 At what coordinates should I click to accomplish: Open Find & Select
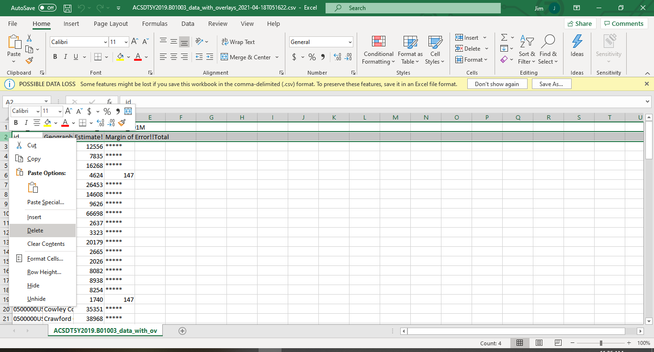point(547,50)
